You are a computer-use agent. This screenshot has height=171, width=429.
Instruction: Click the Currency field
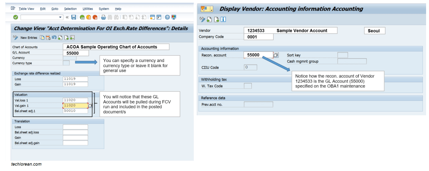70,58
